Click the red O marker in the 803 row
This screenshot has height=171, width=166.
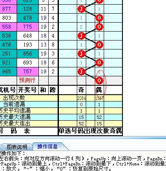coord(99,18)
